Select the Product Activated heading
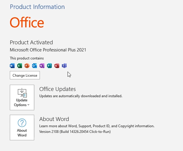Image resolution: width=183 pixels, height=151 pixels. [x=31, y=43]
